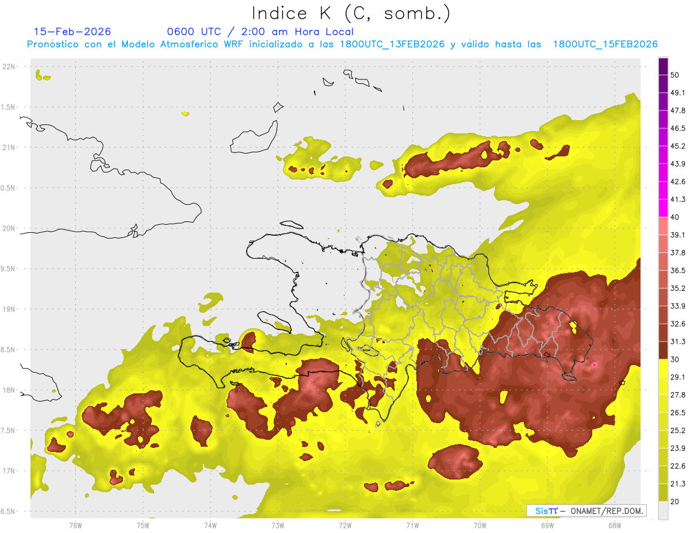Click legend value "40"
The height and width of the screenshot is (533, 690).
pyautogui.click(x=675, y=217)
